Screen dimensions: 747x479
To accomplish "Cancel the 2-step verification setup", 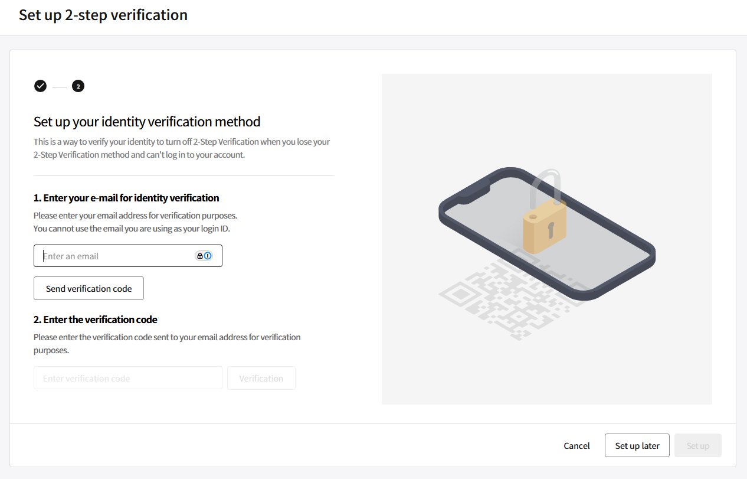I will point(576,445).
